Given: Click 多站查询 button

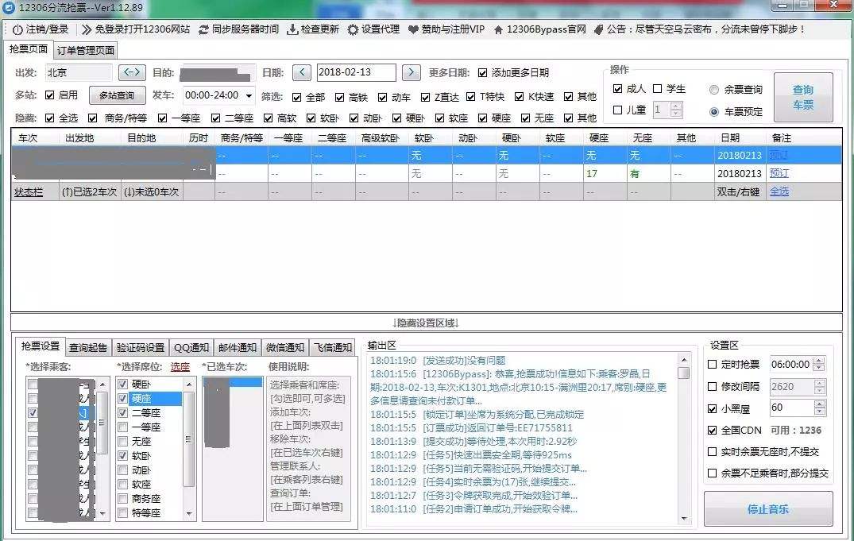Looking at the screenshot, I should click(x=117, y=95).
